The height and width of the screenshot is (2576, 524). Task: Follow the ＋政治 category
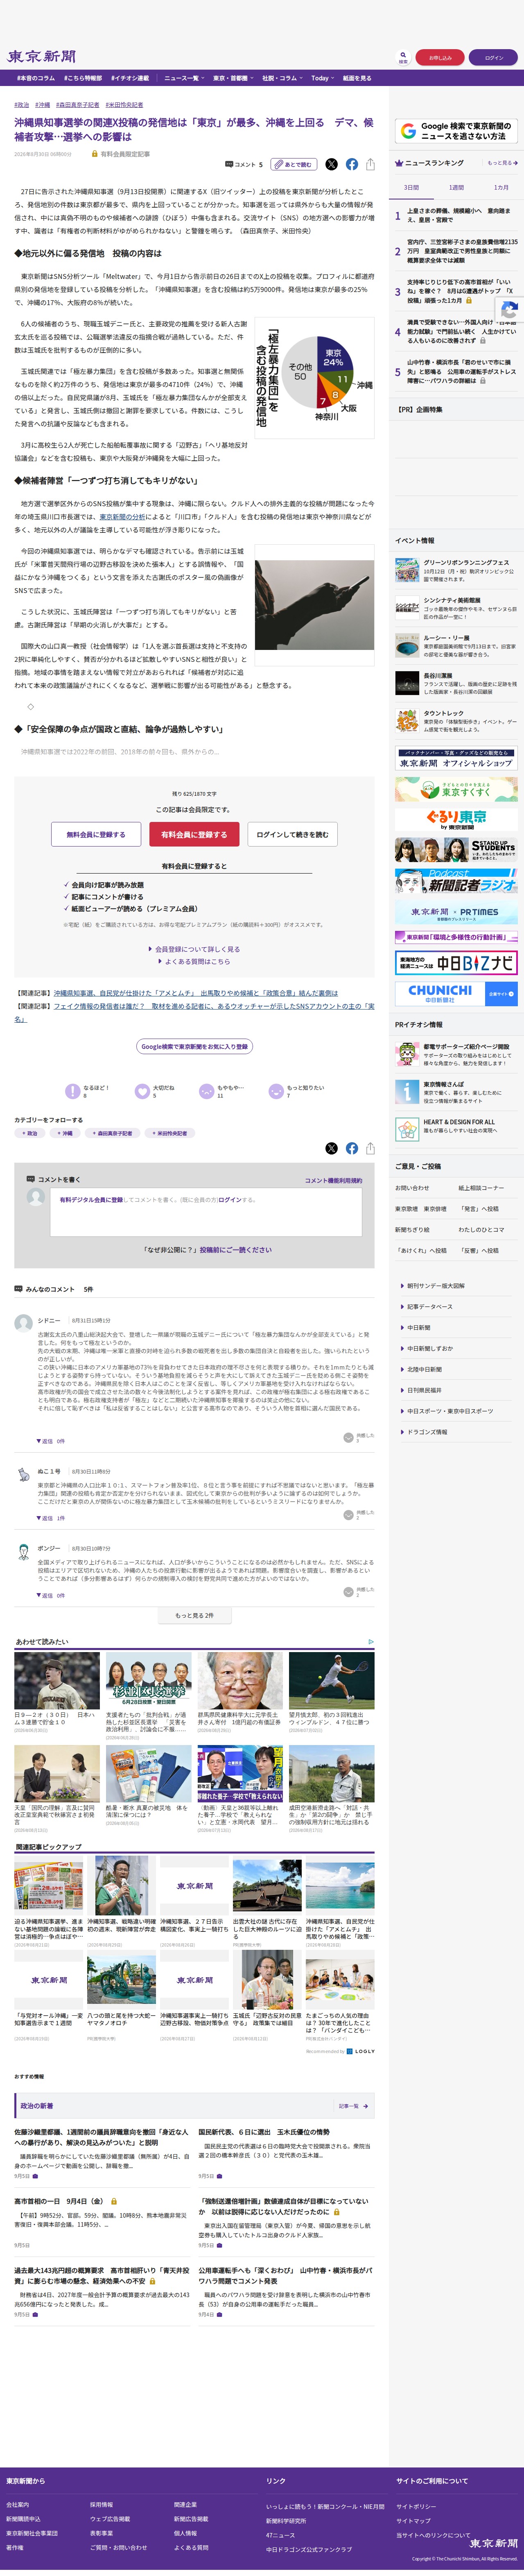30,1133
